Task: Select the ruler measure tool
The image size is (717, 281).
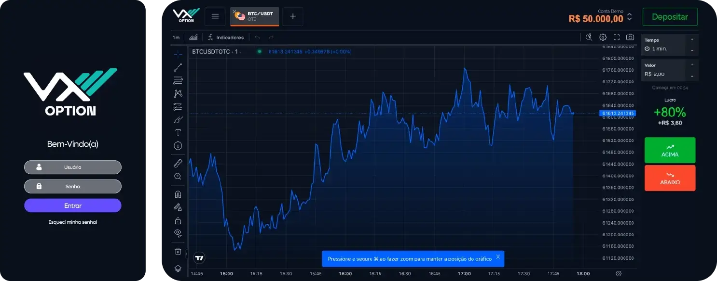Action: pos(178,164)
